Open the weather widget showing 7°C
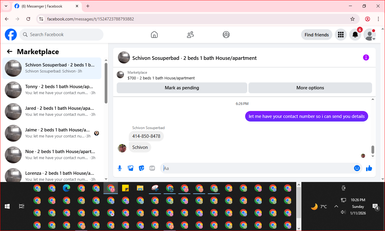 click(319, 207)
